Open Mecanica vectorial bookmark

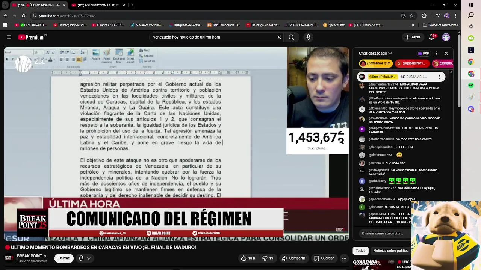(x=147, y=25)
